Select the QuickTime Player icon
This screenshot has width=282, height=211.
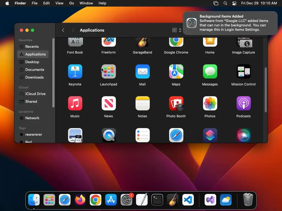coord(109,135)
